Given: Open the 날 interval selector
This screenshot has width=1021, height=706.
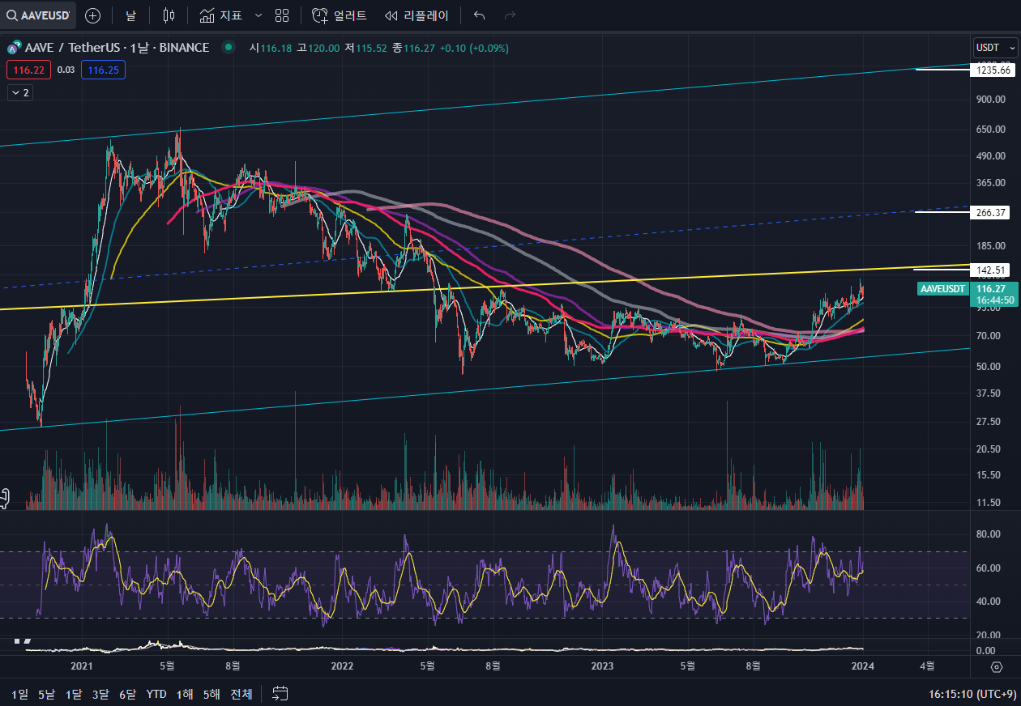Looking at the screenshot, I should 130,15.
